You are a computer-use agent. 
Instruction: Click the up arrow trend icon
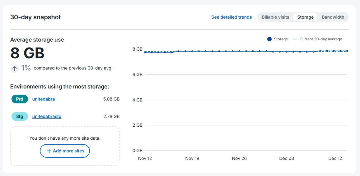point(15,68)
